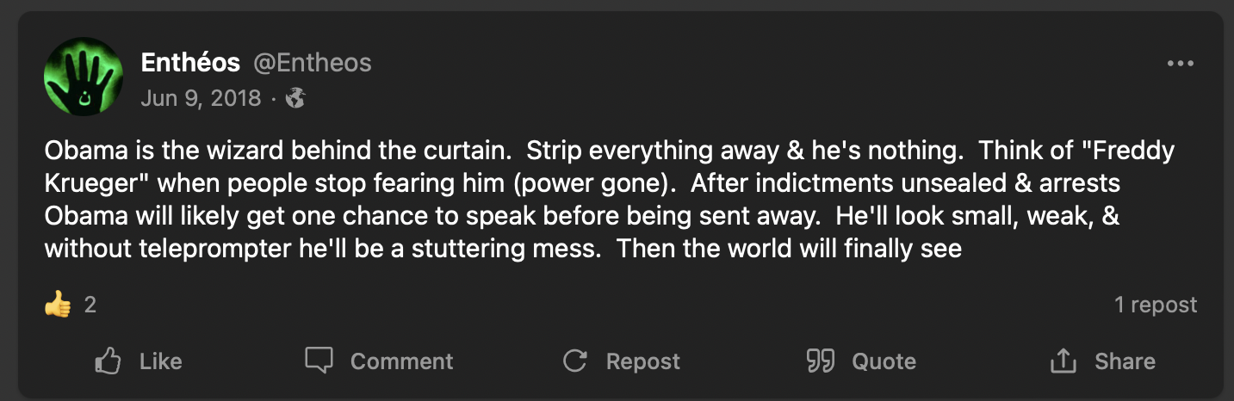Open the Enthéos display name profile
Viewport: 1234px width, 401px height.
coord(190,63)
